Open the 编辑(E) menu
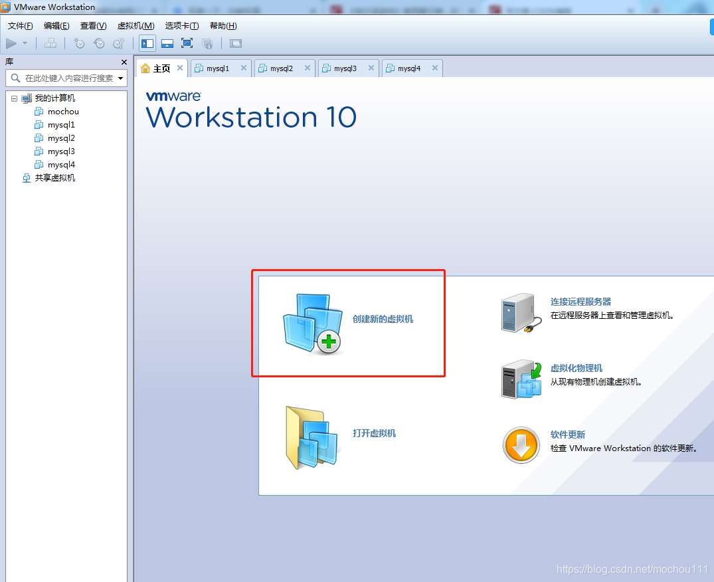The image size is (714, 582). coord(56,26)
